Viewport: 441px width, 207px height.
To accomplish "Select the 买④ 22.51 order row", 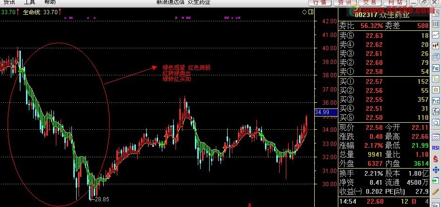I will [384, 108].
